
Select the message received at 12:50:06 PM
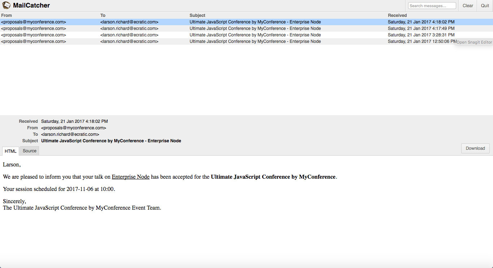tap(246, 41)
